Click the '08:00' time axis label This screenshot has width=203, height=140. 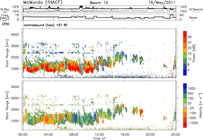coord(74,135)
